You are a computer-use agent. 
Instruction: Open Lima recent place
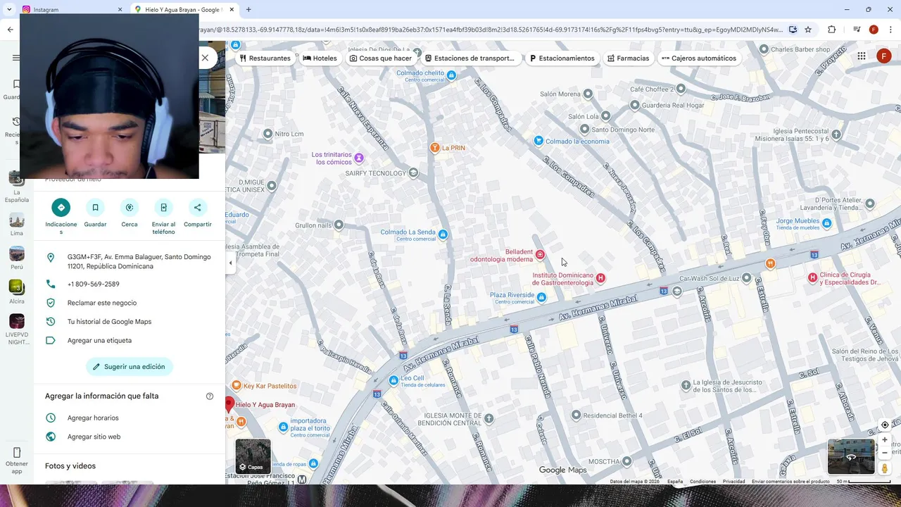point(17,225)
